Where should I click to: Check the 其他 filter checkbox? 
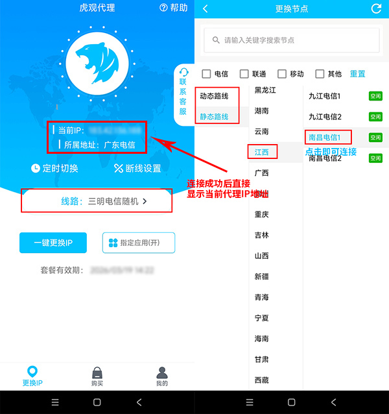320,74
